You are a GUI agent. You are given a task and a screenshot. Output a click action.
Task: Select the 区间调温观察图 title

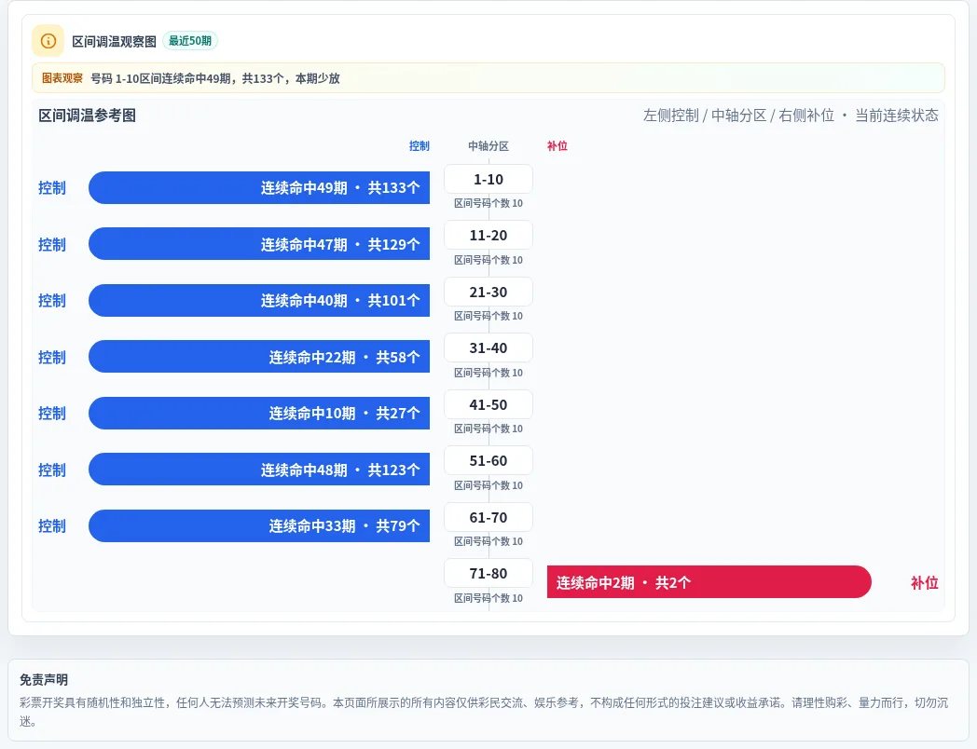(x=114, y=42)
